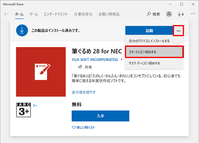Choose タスク バーにピン留めする
This screenshot has height=143, width=199.
154,63
